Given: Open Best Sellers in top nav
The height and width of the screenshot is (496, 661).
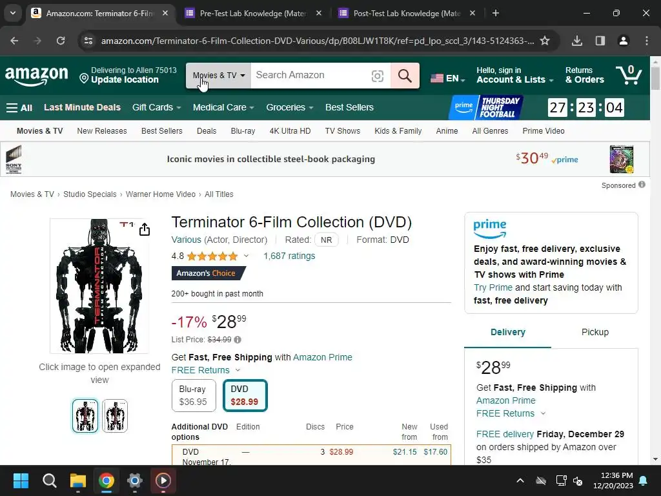Looking at the screenshot, I should pos(349,108).
